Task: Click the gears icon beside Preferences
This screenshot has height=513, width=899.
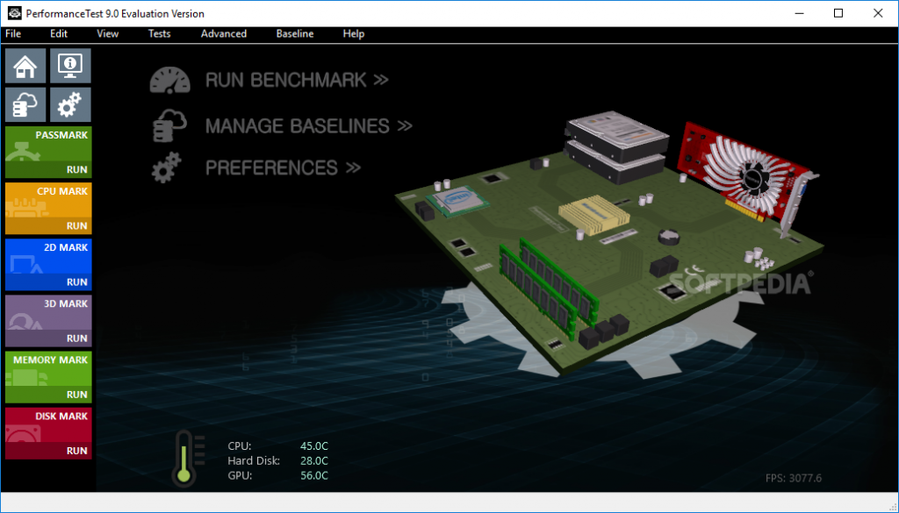Action: pyautogui.click(x=167, y=167)
